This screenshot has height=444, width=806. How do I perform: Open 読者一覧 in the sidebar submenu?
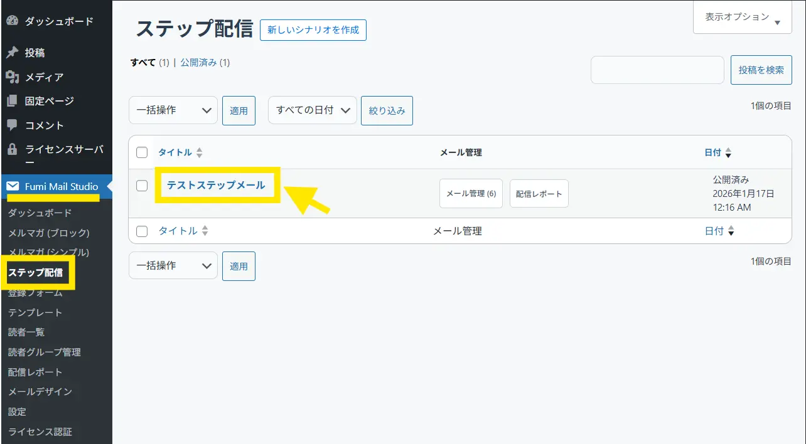coord(26,332)
